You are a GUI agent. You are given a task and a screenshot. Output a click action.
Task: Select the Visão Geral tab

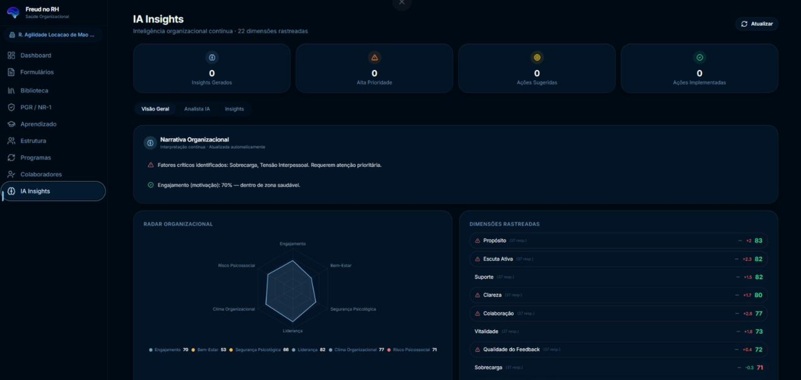pyautogui.click(x=155, y=109)
